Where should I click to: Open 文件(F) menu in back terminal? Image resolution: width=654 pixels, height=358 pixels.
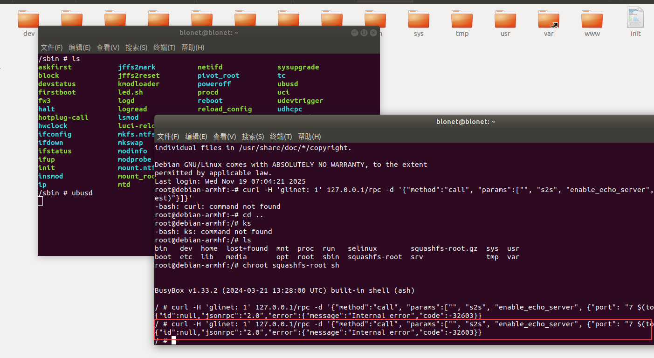pyautogui.click(x=52, y=48)
